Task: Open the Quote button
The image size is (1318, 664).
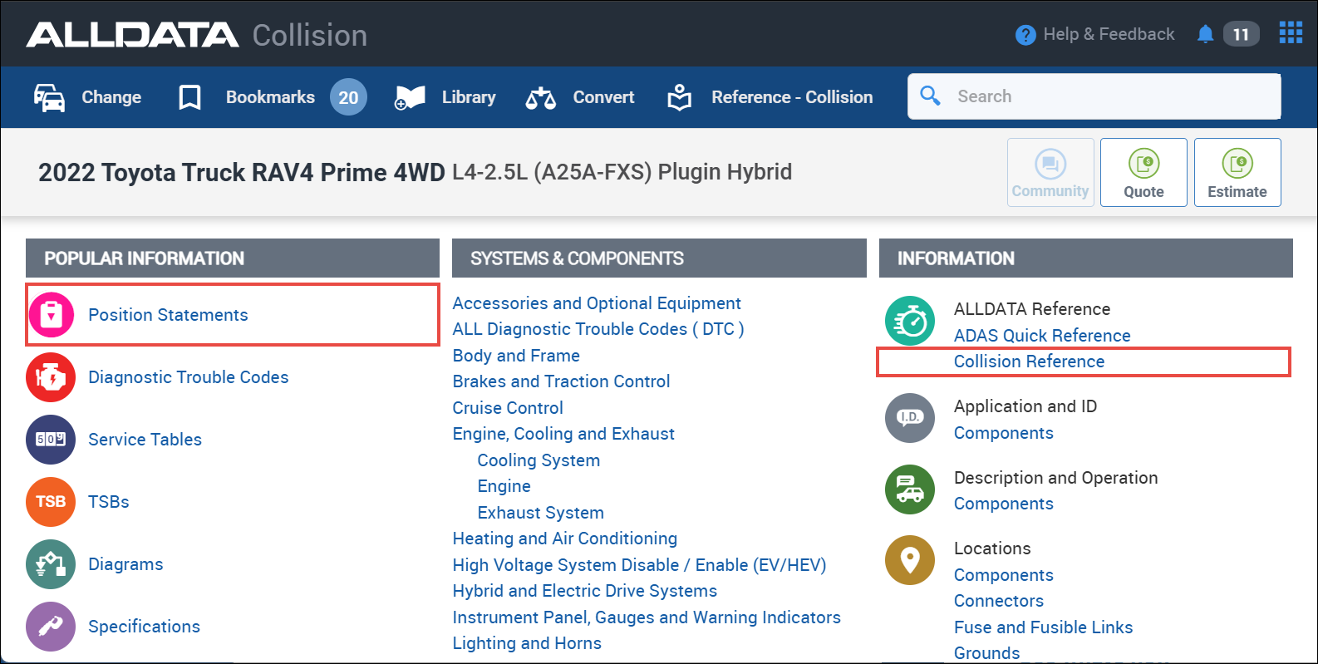Action: click(x=1143, y=172)
